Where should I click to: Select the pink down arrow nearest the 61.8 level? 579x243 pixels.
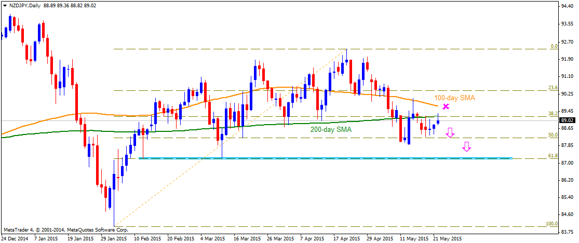pyautogui.click(x=466, y=147)
